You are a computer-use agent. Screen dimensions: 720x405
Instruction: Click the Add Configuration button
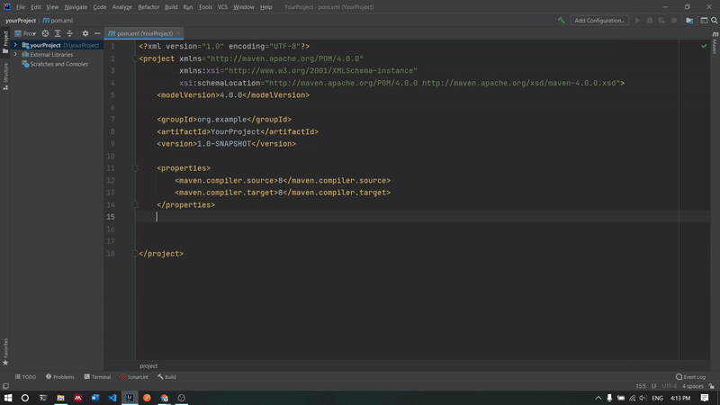click(x=599, y=20)
